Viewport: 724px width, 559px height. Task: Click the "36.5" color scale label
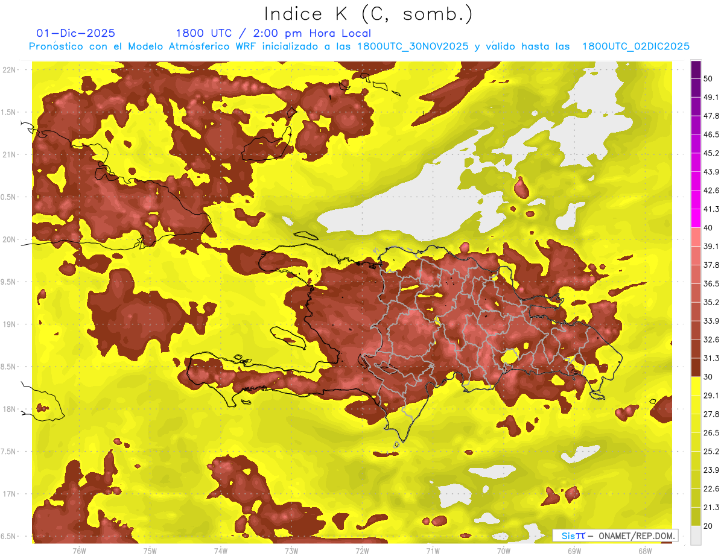coord(711,284)
